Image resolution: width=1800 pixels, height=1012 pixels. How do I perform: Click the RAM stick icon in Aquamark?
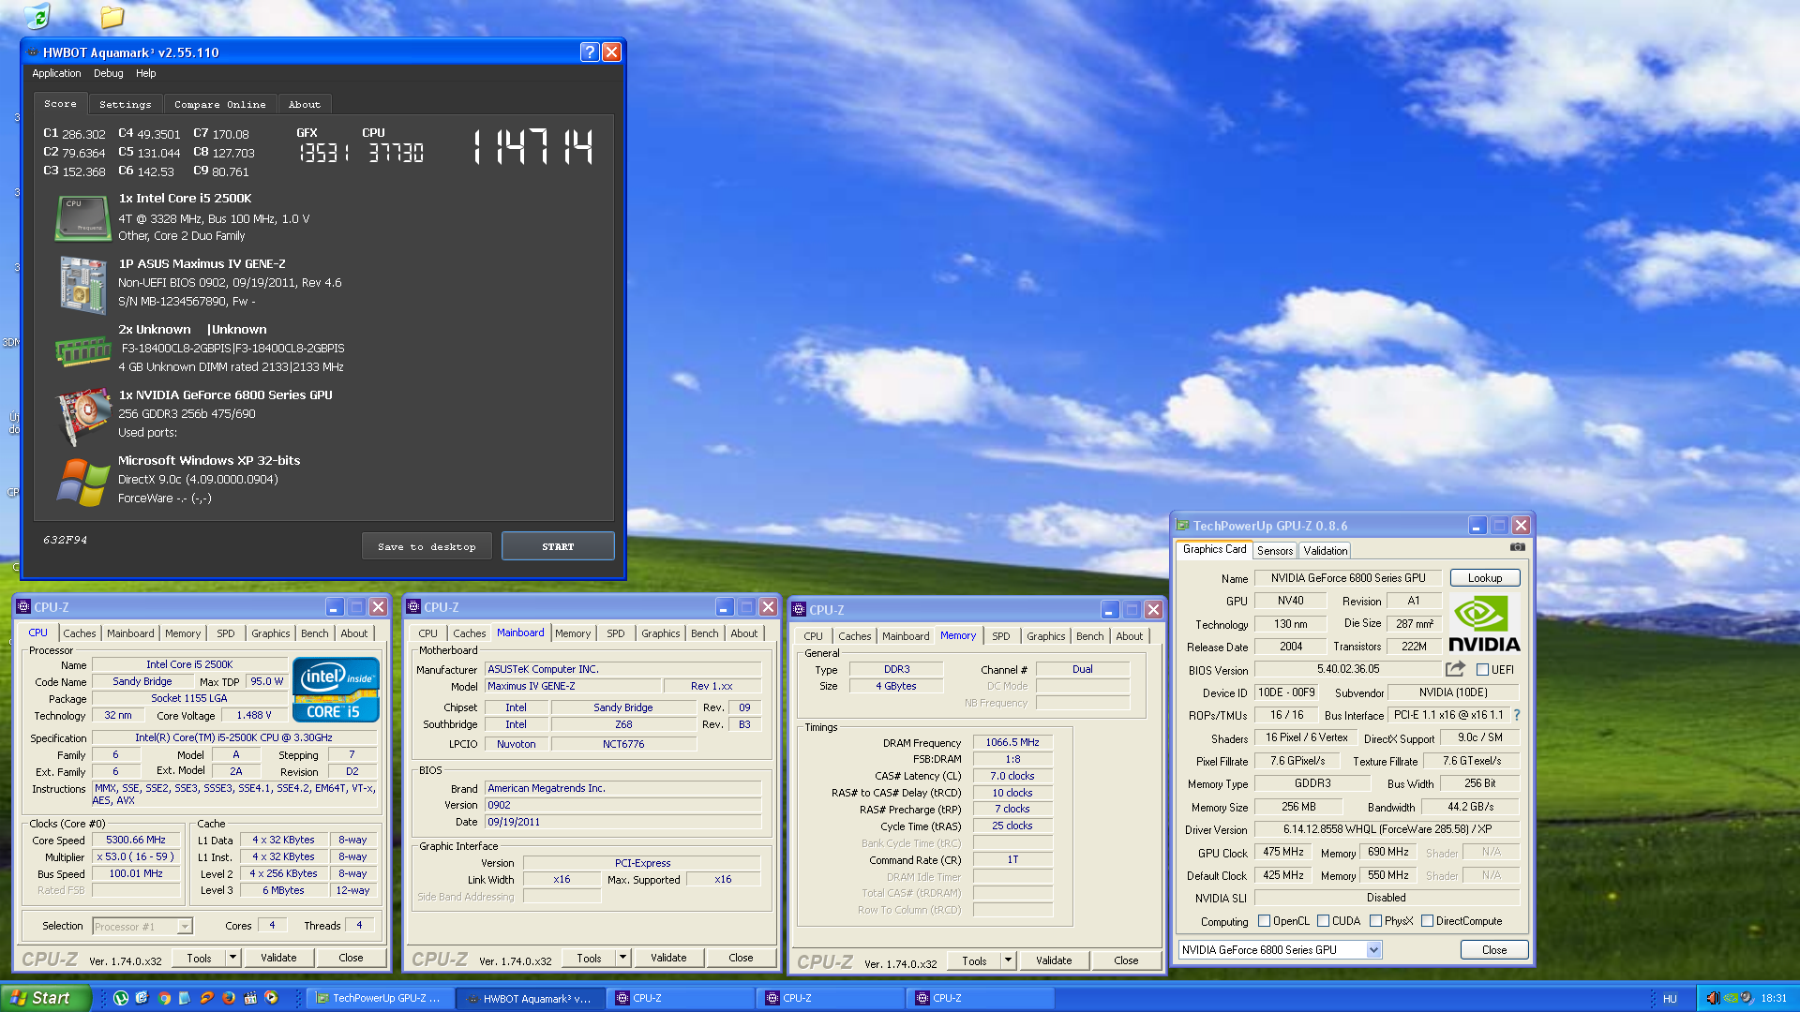[x=83, y=350]
